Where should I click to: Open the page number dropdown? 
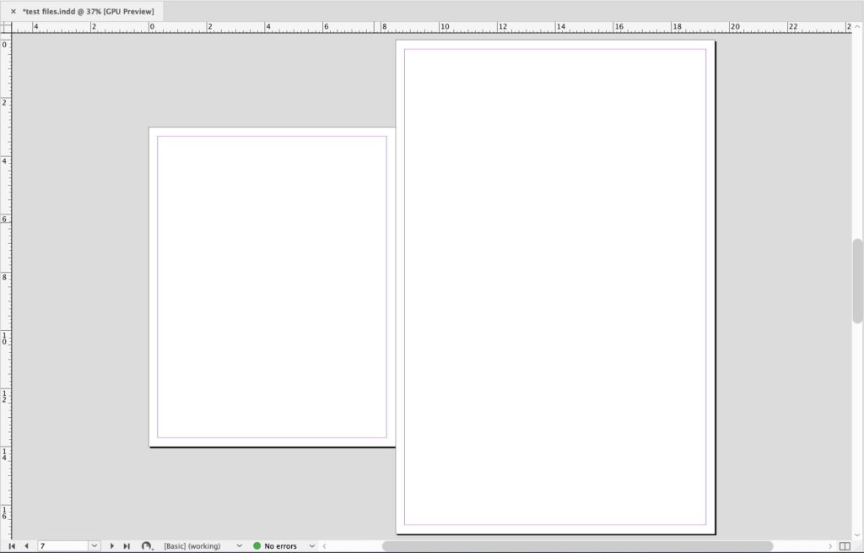click(93, 545)
